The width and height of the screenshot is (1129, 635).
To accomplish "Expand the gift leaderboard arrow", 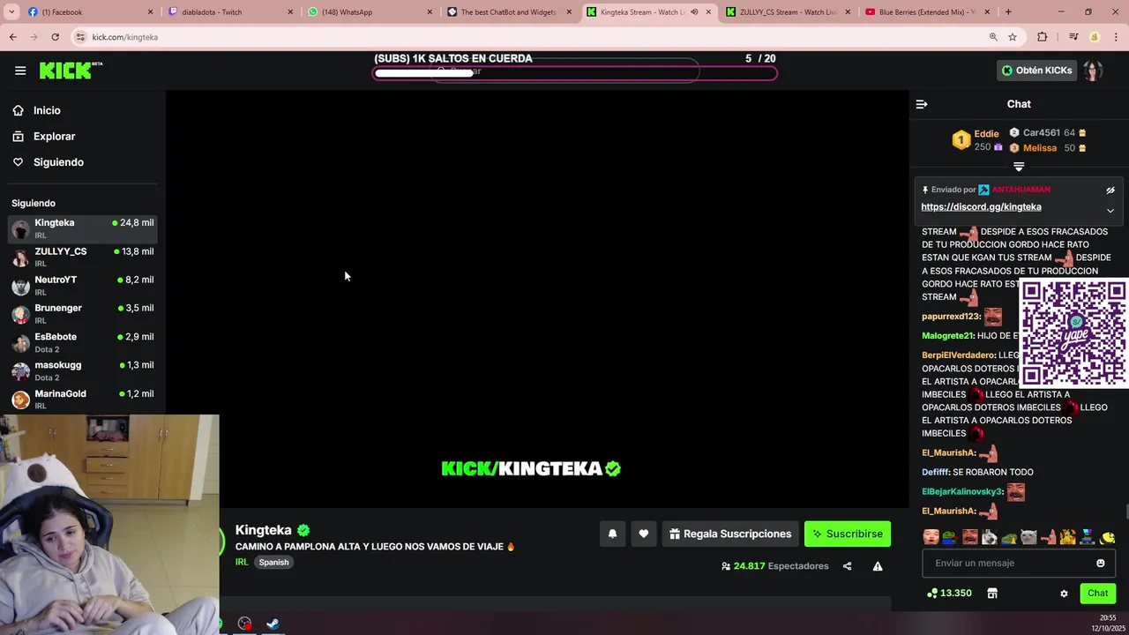I will tap(1019, 167).
